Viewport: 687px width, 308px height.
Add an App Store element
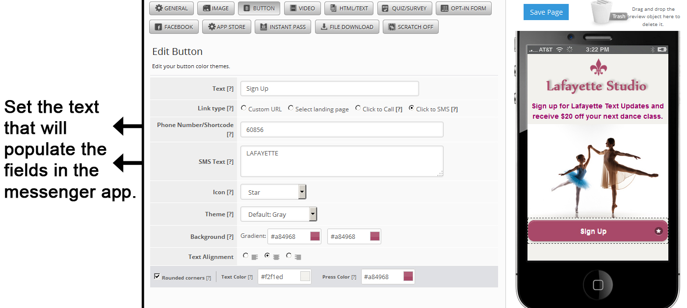227,27
